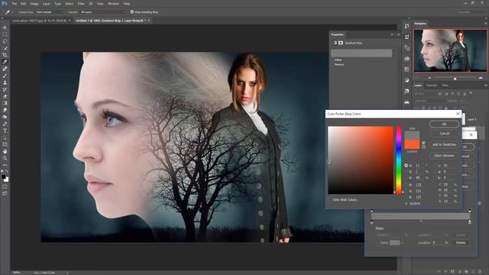The image size is (489, 275).
Task: Click the Navigator zoom out mountain icon
Action: coord(429,78)
